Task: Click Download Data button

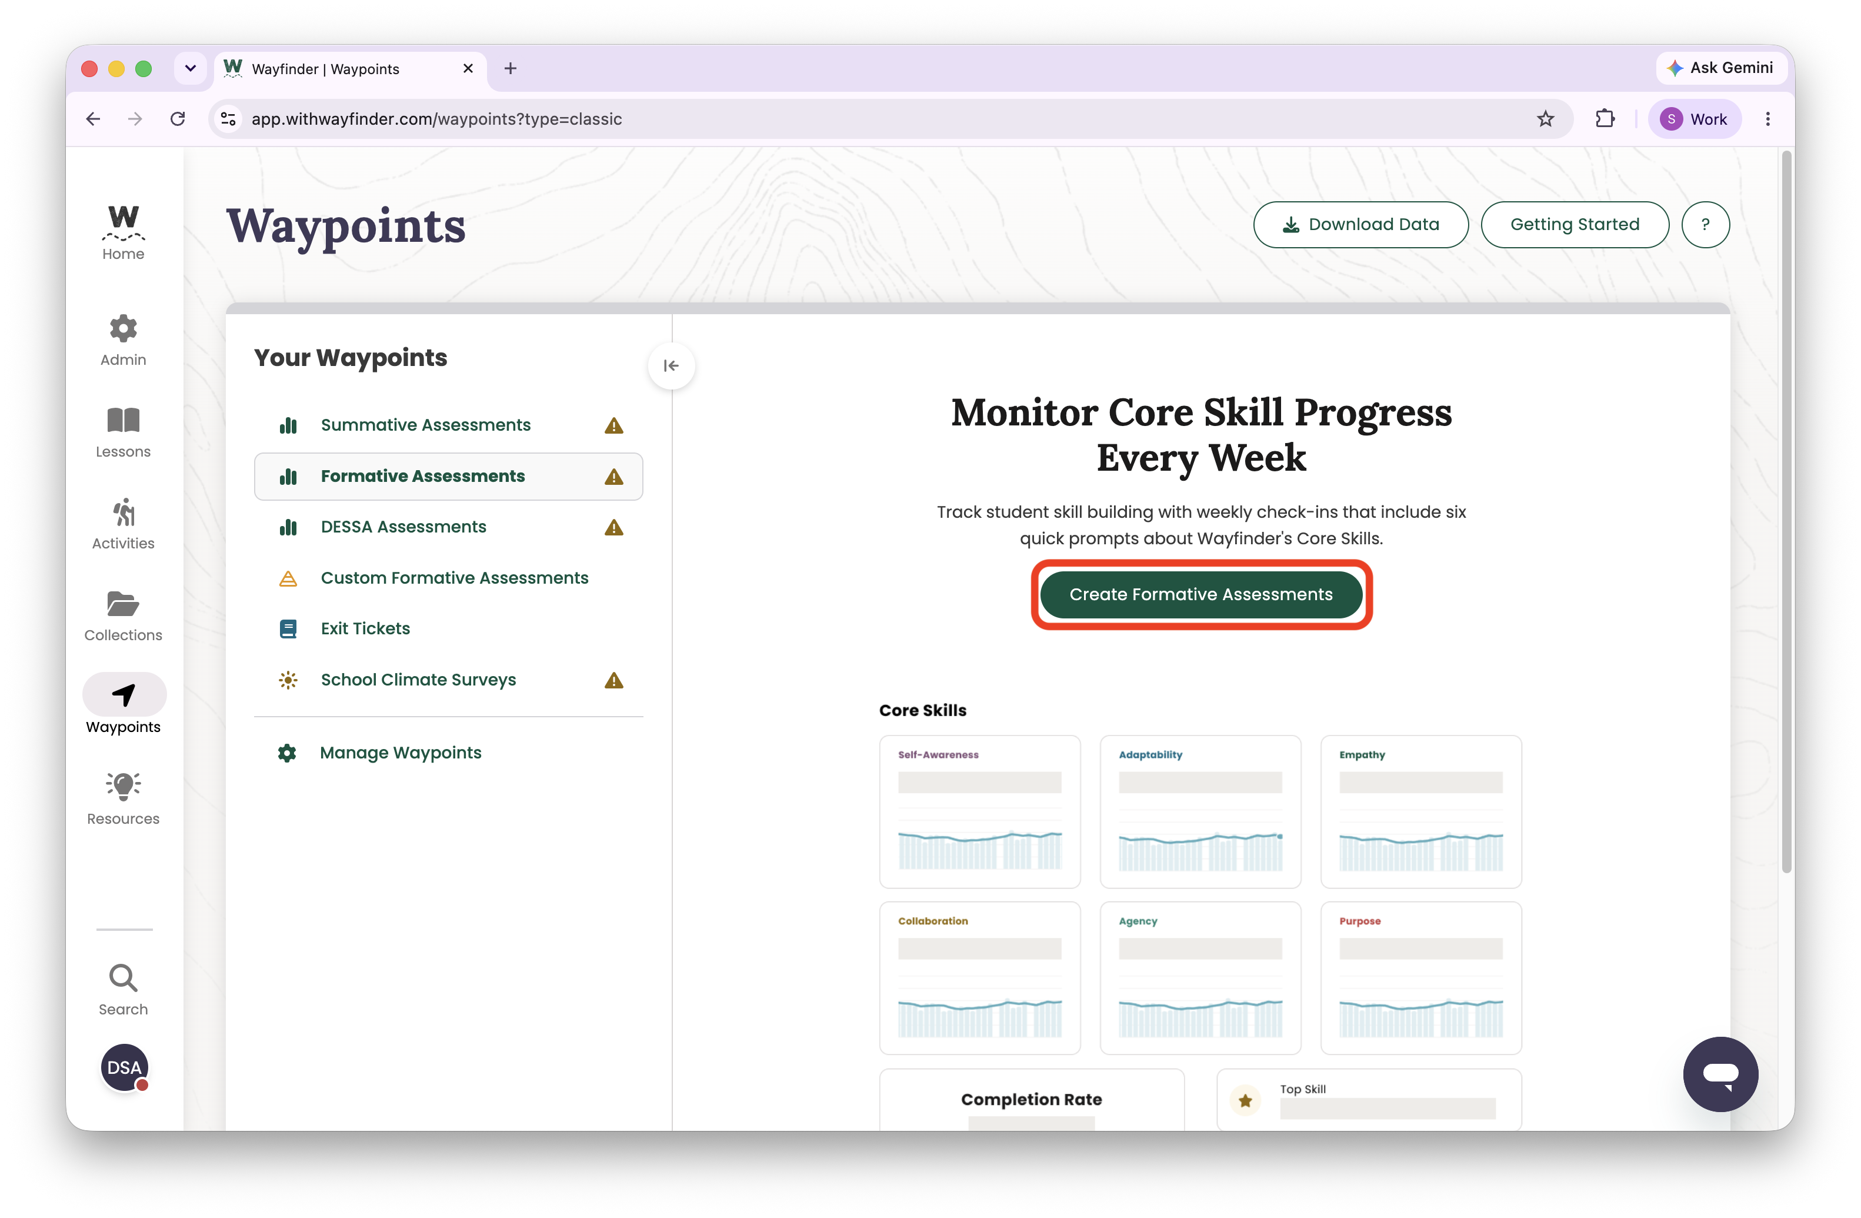Action: coord(1360,225)
